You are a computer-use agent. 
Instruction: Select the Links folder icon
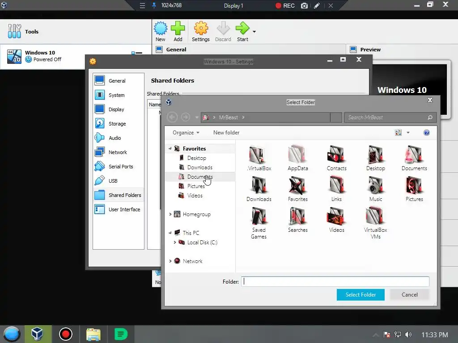pyautogui.click(x=336, y=189)
